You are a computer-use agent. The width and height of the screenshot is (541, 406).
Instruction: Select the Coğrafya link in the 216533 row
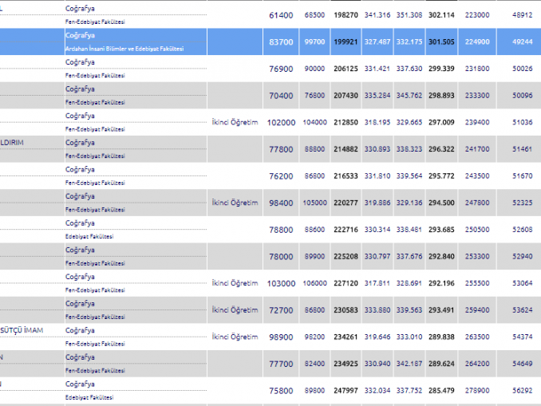pyautogui.click(x=80, y=170)
